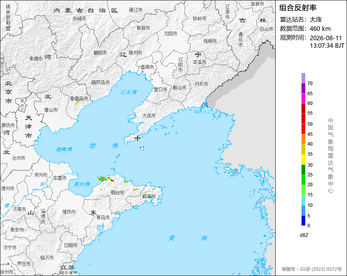Click the Dalian radar station cross marker
Image resolution: width=347 pixels, height=276 pixels.
click(137, 138)
